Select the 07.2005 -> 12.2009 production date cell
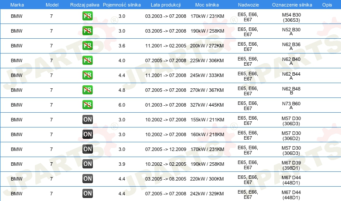 coord(166,149)
